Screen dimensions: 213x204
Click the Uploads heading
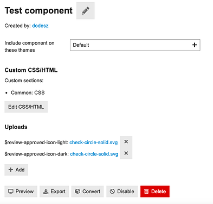click(x=16, y=127)
